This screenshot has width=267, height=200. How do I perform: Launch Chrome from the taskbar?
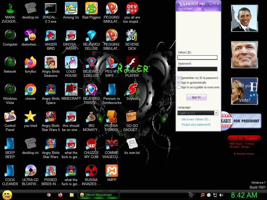(49, 195)
